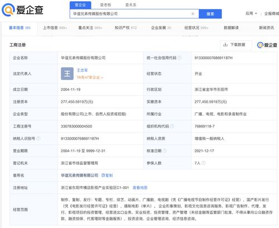Open the 应用 dropdown menu

pyautogui.click(x=251, y=13)
